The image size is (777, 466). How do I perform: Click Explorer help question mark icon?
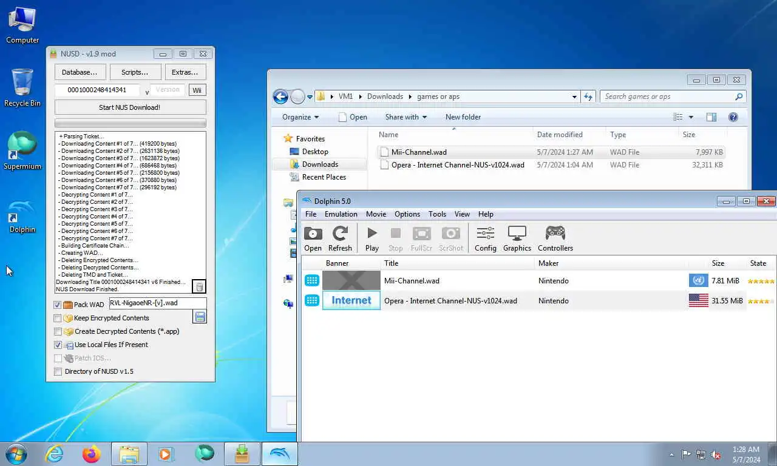click(733, 117)
